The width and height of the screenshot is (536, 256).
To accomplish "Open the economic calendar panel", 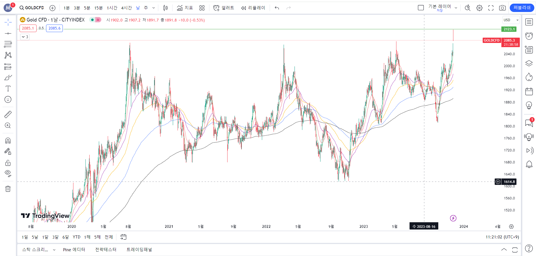I will (529, 91).
